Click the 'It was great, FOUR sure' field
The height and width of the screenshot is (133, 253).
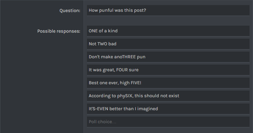[168, 70]
